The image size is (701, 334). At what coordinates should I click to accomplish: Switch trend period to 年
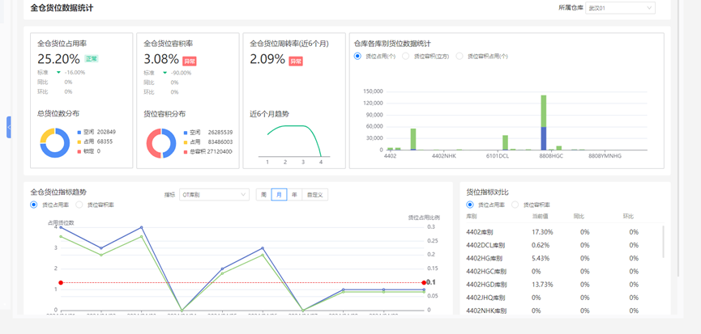click(294, 195)
